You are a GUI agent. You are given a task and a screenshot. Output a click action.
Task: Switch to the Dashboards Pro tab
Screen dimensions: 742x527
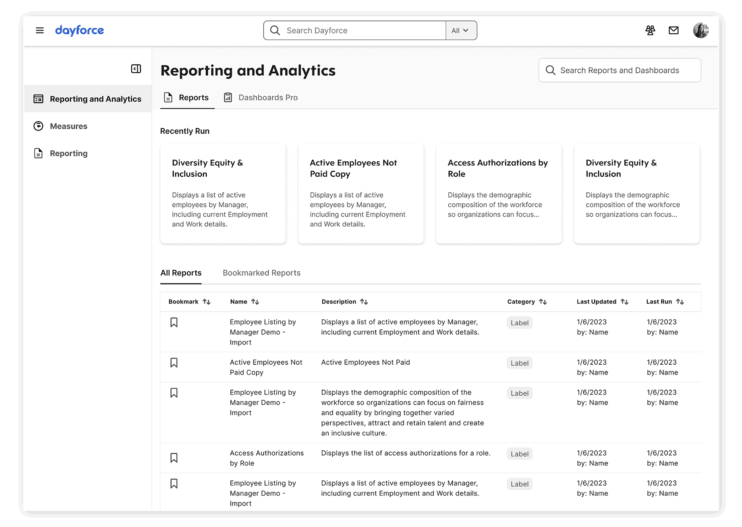pos(261,97)
